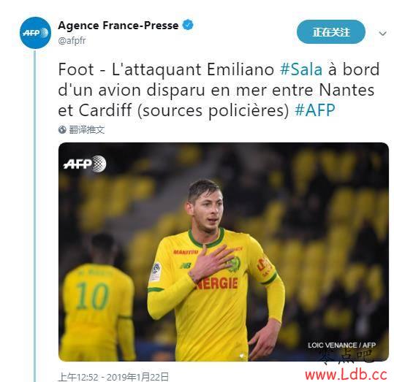394x382 pixels.
Task: Open the AFP profile avatar
Action: click(x=35, y=33)
